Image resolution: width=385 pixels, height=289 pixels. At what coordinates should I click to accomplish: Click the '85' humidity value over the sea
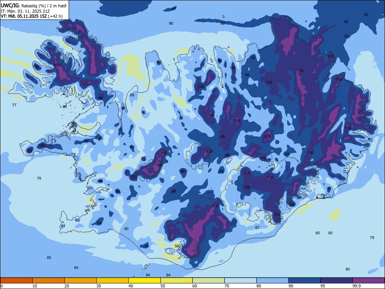click(49, 257)
